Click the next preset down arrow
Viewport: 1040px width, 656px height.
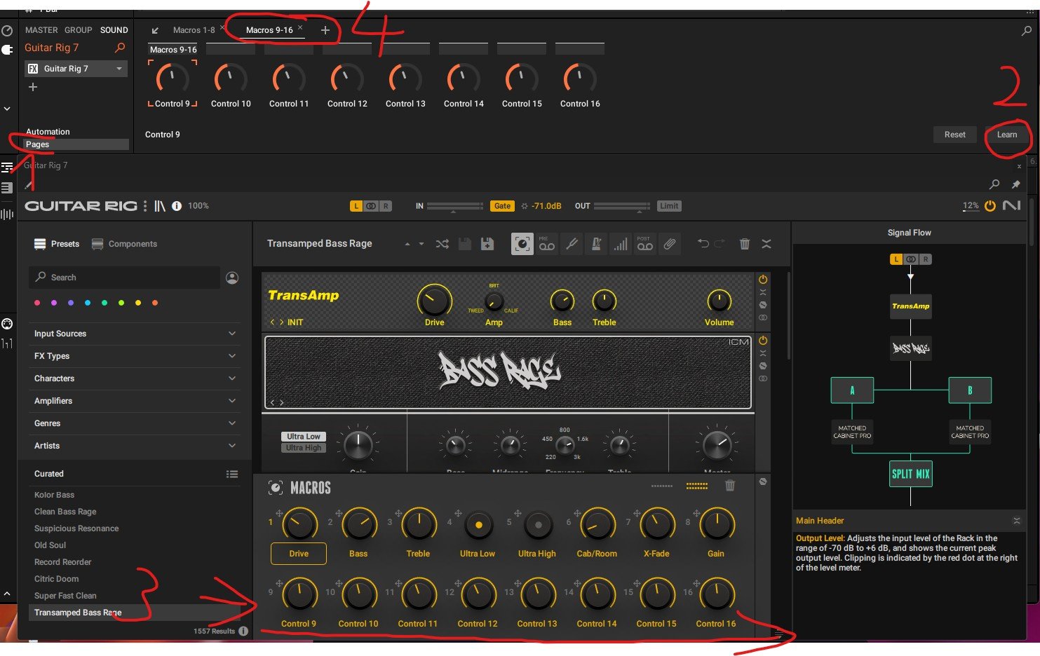click(421, 244)
